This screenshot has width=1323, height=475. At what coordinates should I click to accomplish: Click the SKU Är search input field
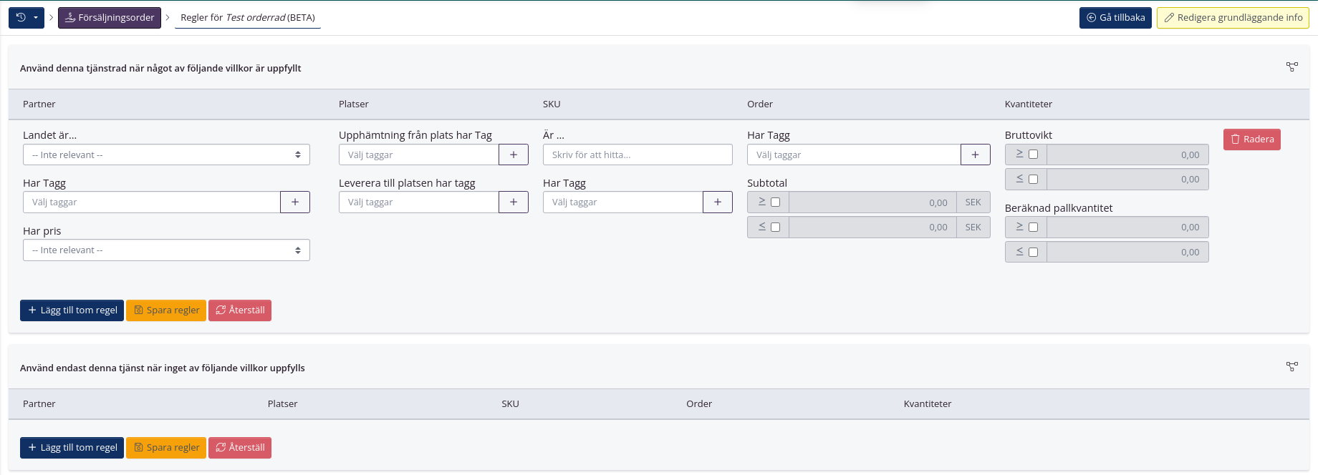click(x=638, y=155)
